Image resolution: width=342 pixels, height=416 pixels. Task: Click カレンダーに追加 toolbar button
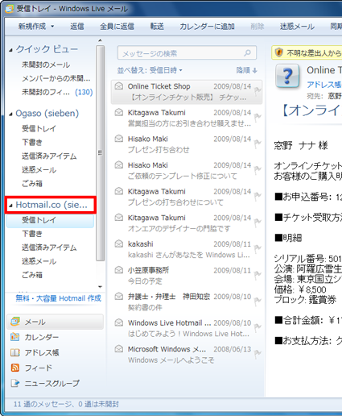tap(207, 27)
